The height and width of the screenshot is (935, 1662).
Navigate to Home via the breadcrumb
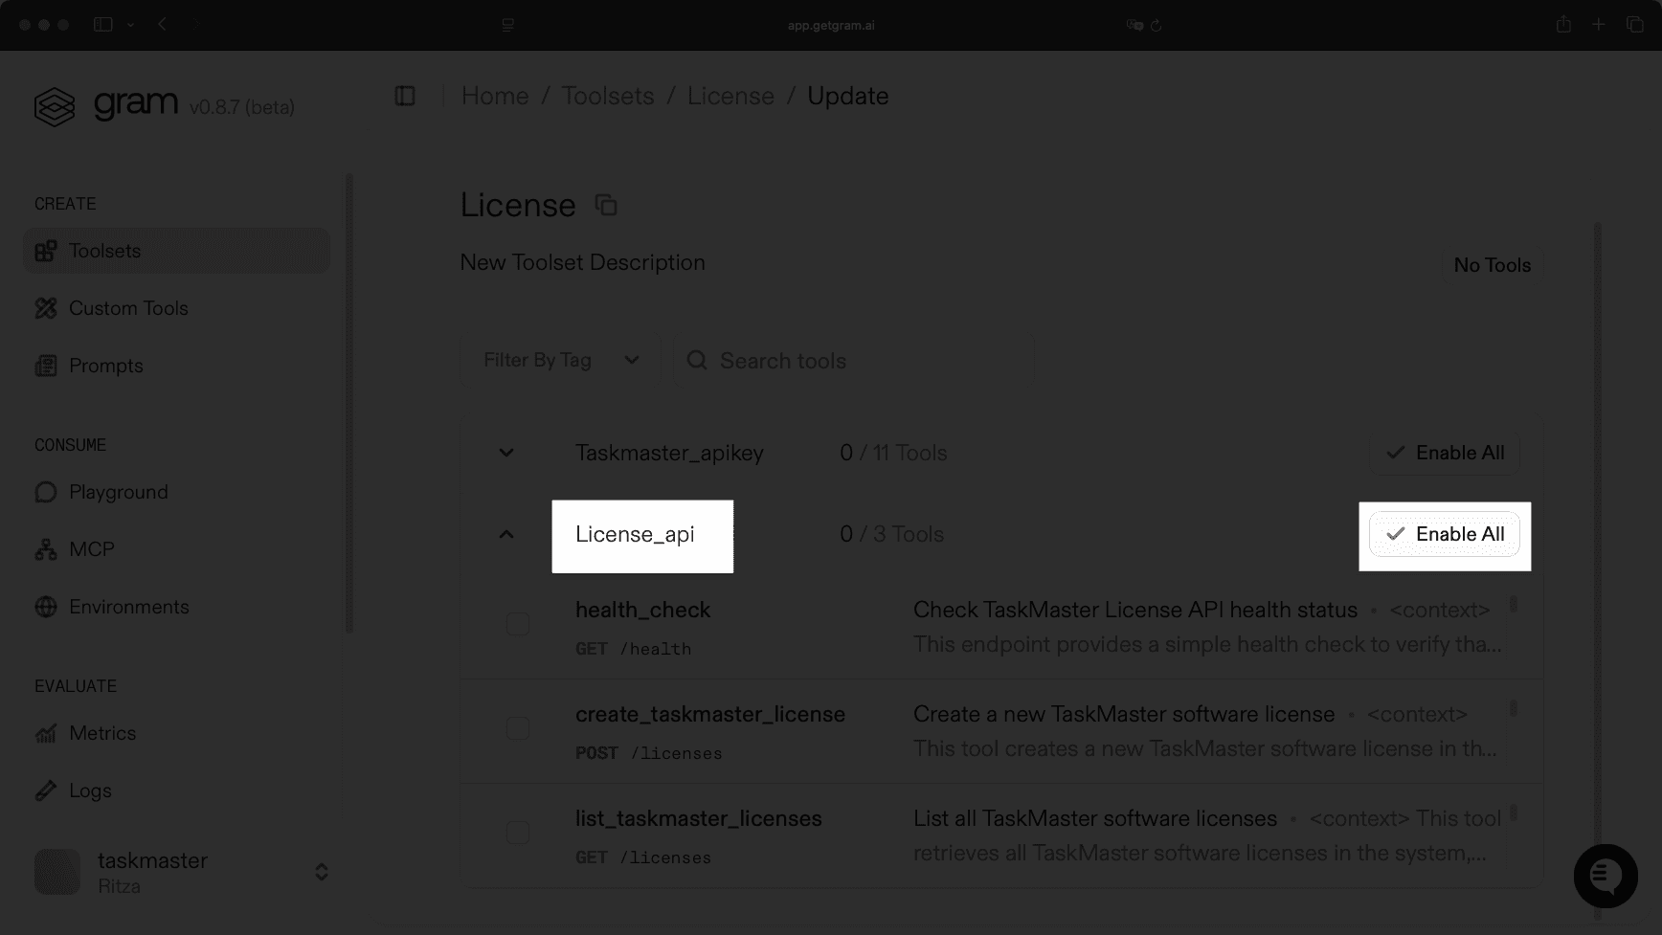494,96
